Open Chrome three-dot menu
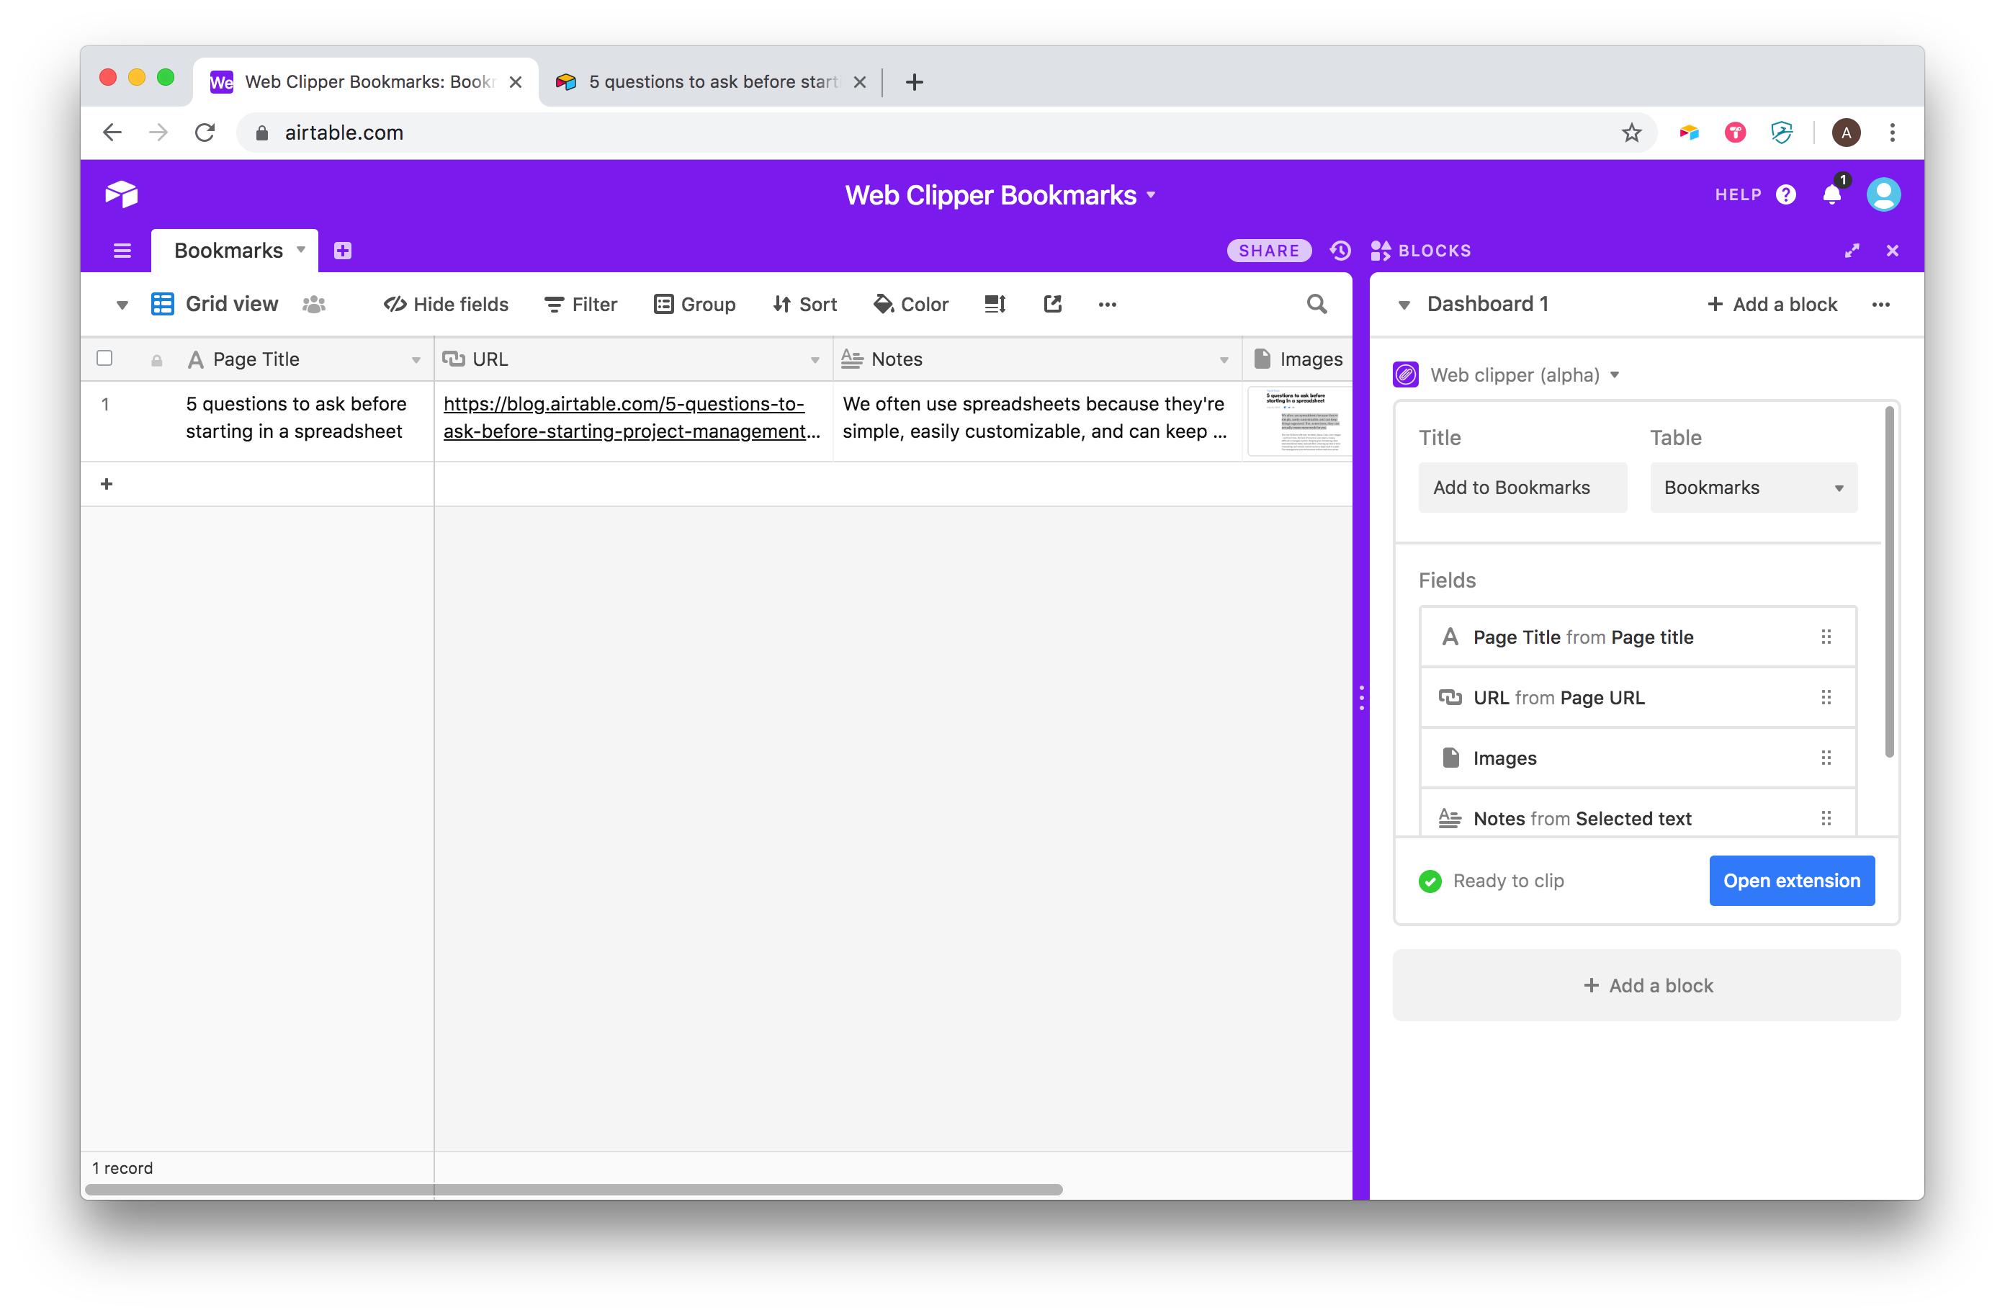Screen dimensions: 2005x1315 point(1892,133)
